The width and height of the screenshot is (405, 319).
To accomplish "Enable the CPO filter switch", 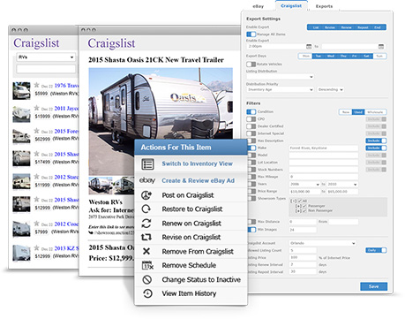I will point(251,119).
